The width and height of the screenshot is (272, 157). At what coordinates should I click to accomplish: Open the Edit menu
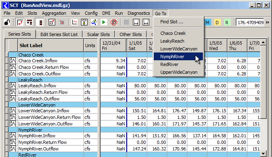tap(19, 13)
